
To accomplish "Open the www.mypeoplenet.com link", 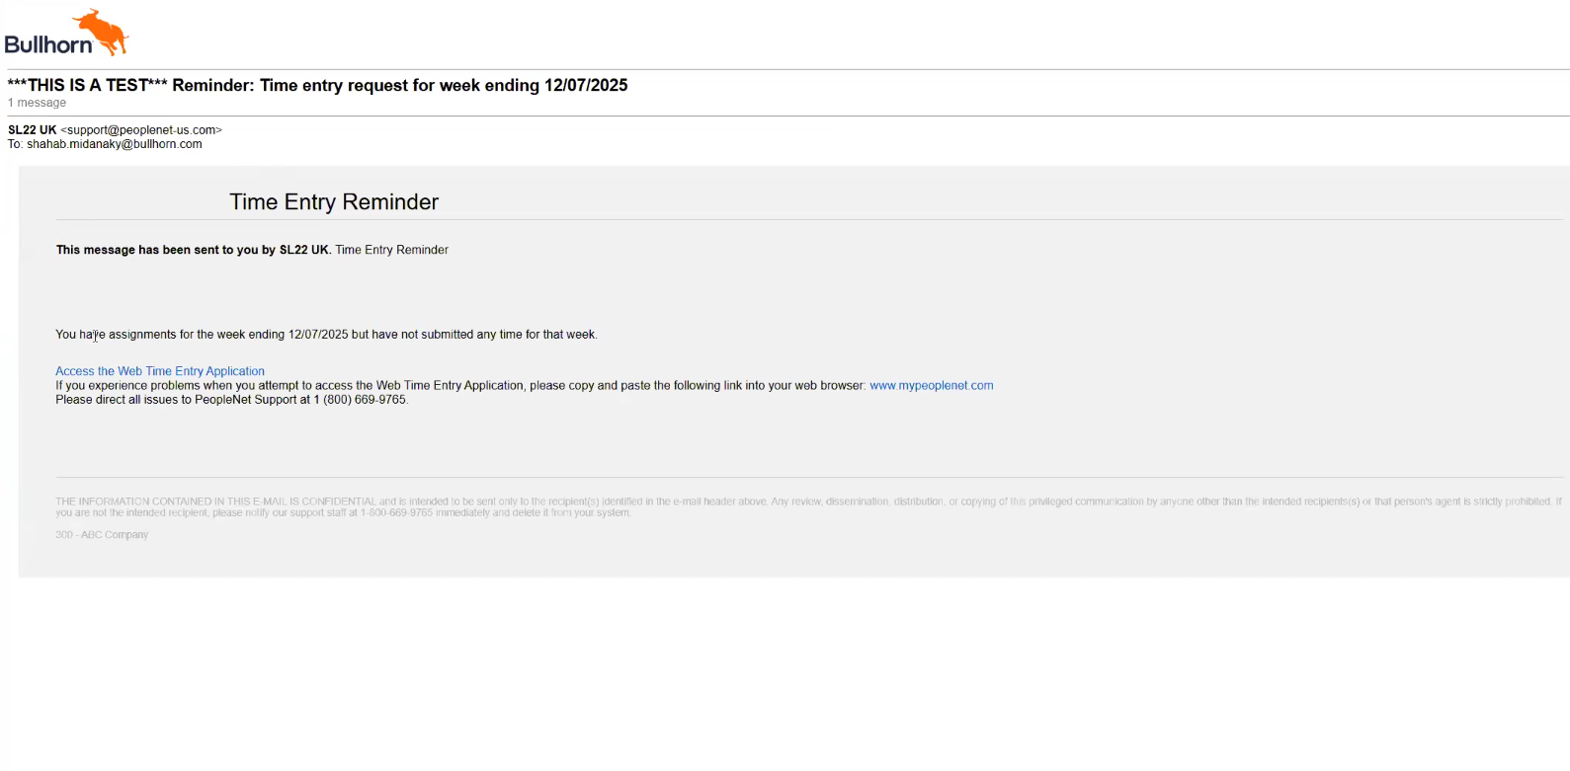I will pos(931,386).
